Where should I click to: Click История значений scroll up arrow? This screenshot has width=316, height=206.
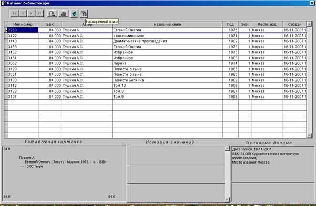pyautogui.click(x=227, y=149)
